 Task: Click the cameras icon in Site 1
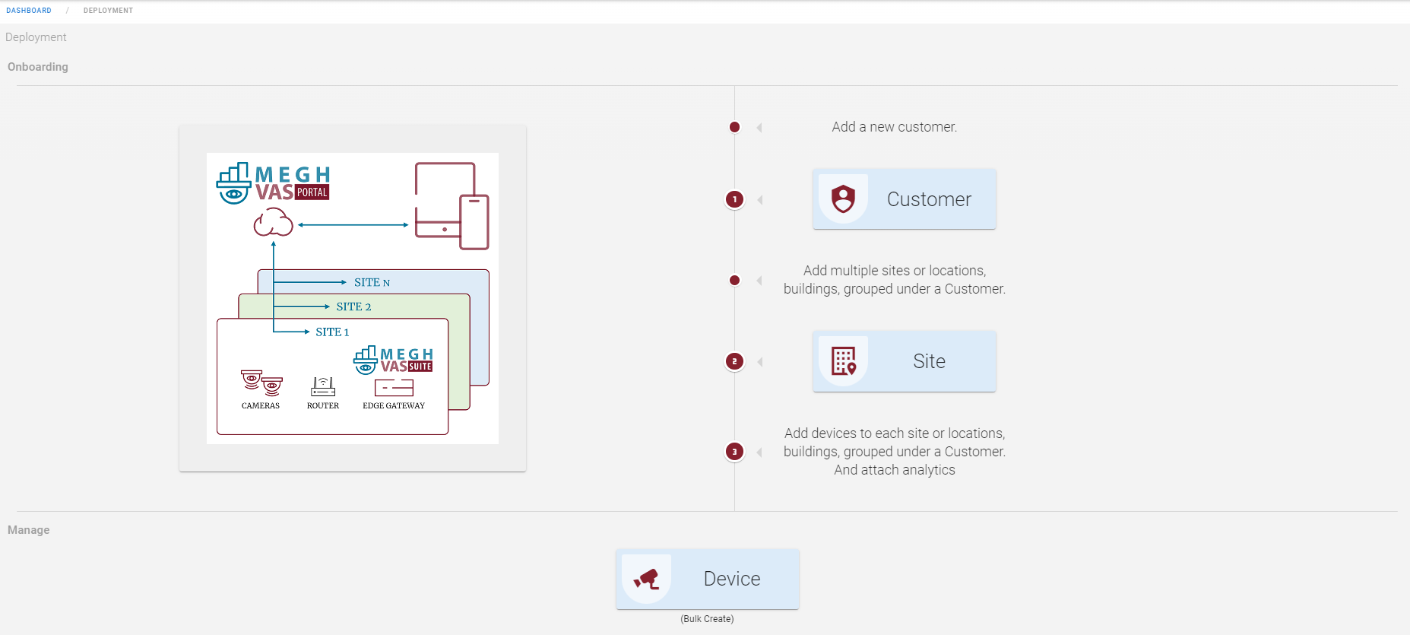[x=261, y=383]
